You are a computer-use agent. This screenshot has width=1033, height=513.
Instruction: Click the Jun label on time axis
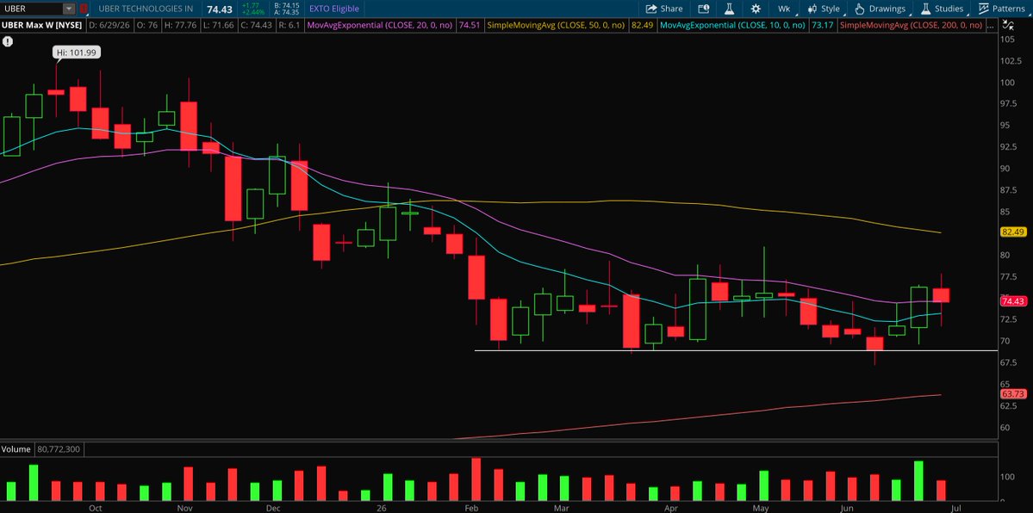point(847,509)
